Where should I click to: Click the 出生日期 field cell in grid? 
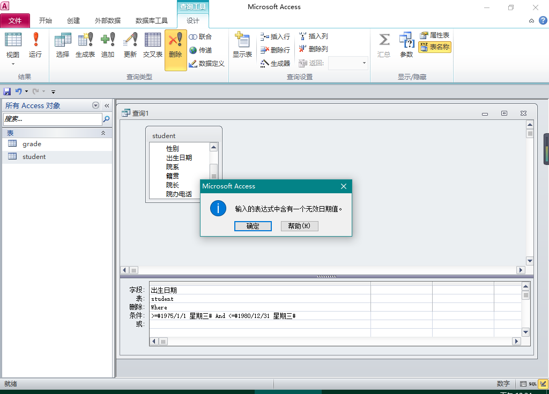(x=260, y=290)
